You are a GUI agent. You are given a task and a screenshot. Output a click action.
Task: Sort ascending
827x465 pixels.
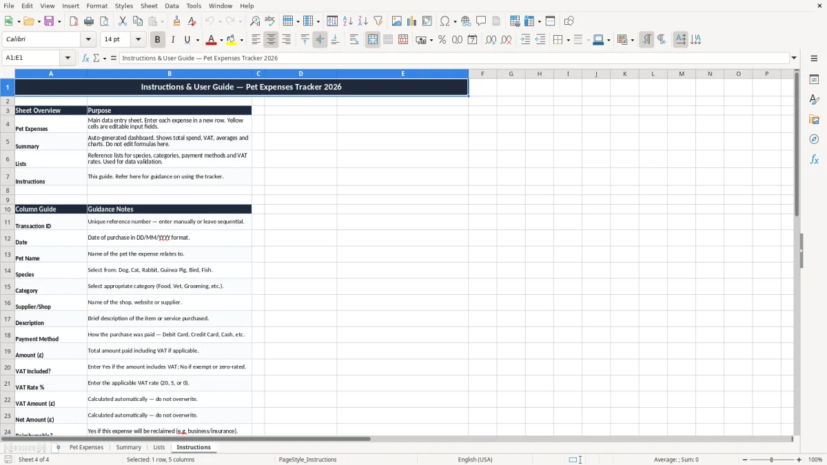(348, 21)
